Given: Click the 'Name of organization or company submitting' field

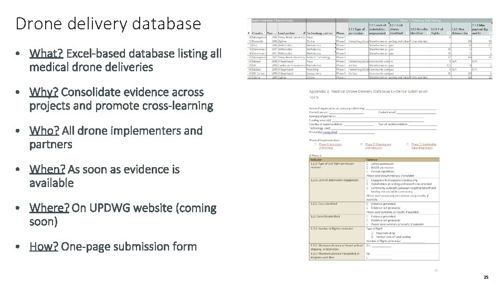Looking at the screenshot, I should click(401, 109).
